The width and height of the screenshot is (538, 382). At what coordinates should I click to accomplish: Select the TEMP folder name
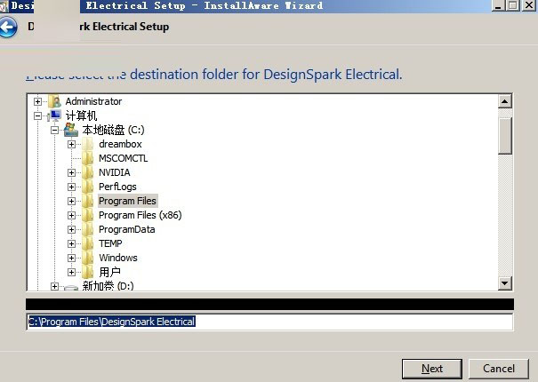(x=110, y=243)
